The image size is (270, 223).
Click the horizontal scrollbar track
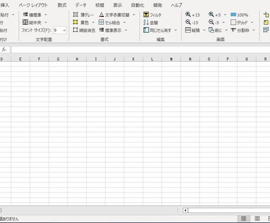point(229,211)
